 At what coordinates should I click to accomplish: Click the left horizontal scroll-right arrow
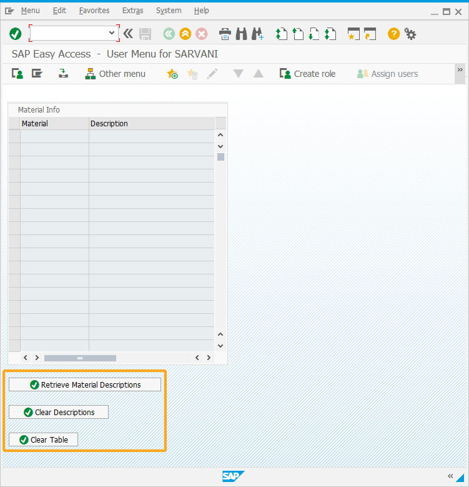37,358
